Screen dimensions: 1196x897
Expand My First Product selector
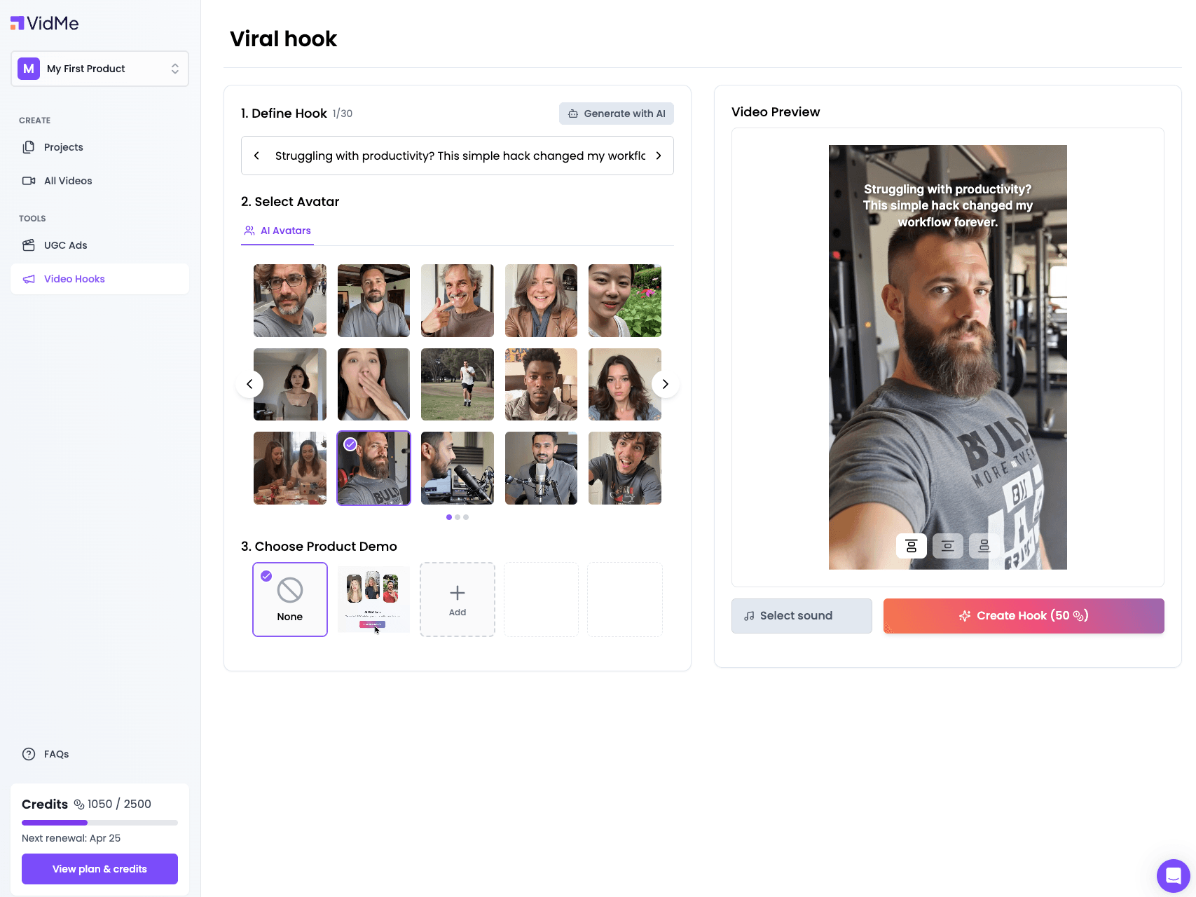pyautogui.click(x=99, y=69)
